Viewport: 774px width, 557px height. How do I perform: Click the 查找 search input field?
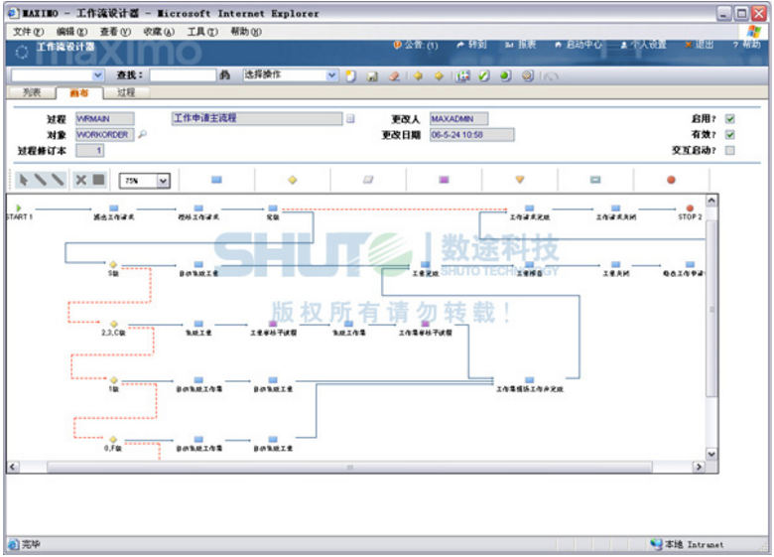click(x=183, y=75)
